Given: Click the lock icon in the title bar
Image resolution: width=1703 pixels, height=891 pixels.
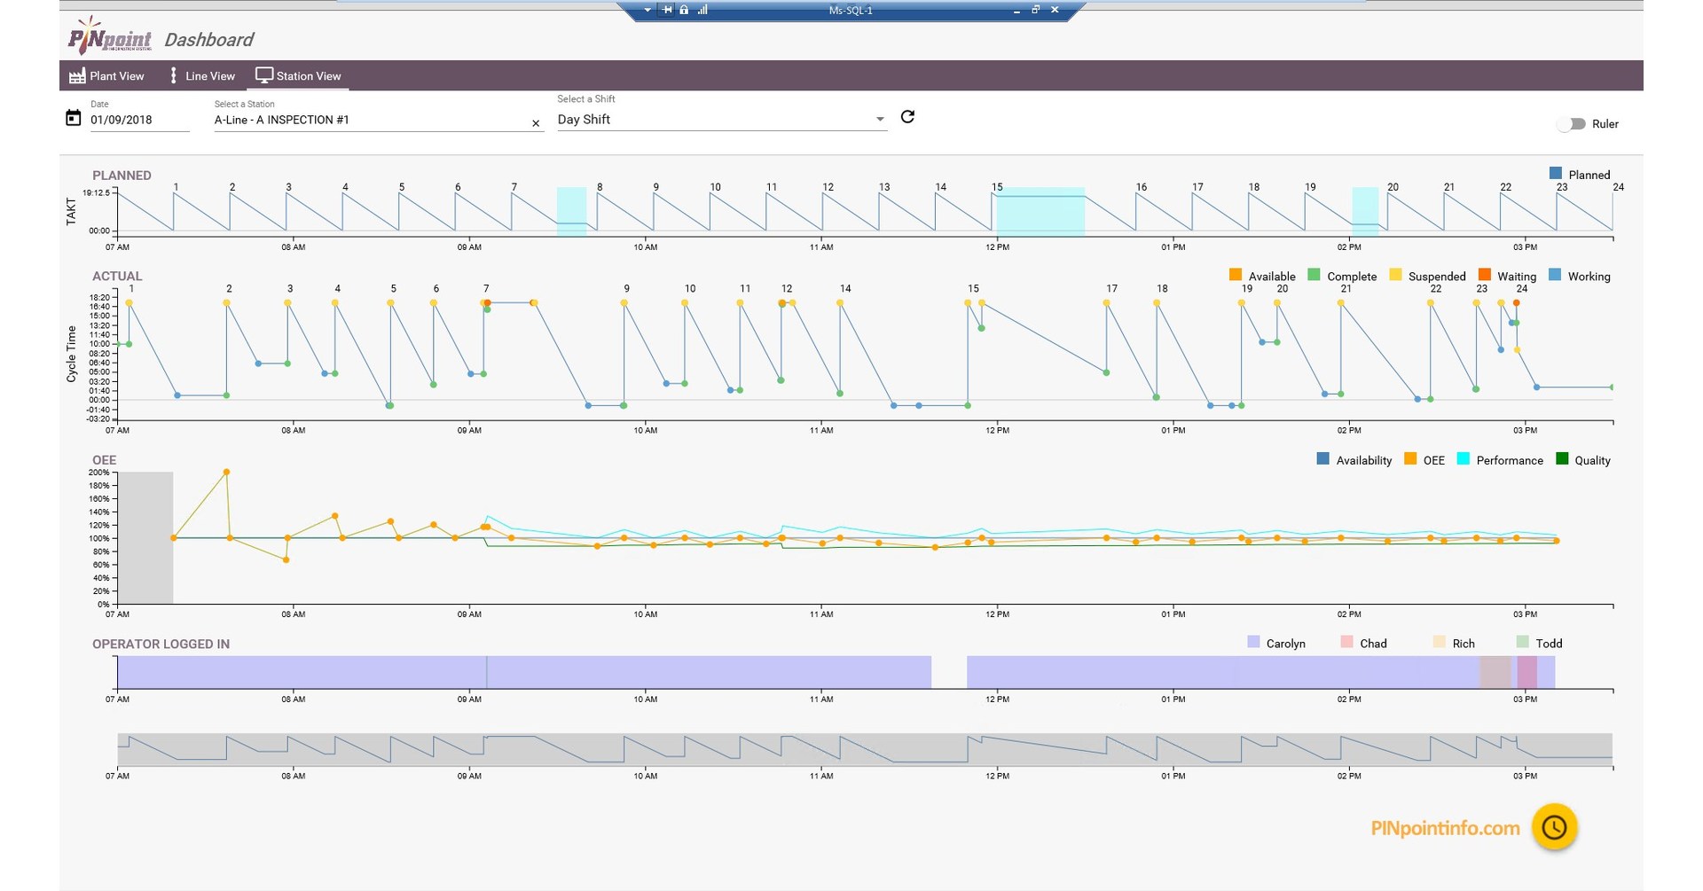Looking at the screenshot, I should 683,10.
